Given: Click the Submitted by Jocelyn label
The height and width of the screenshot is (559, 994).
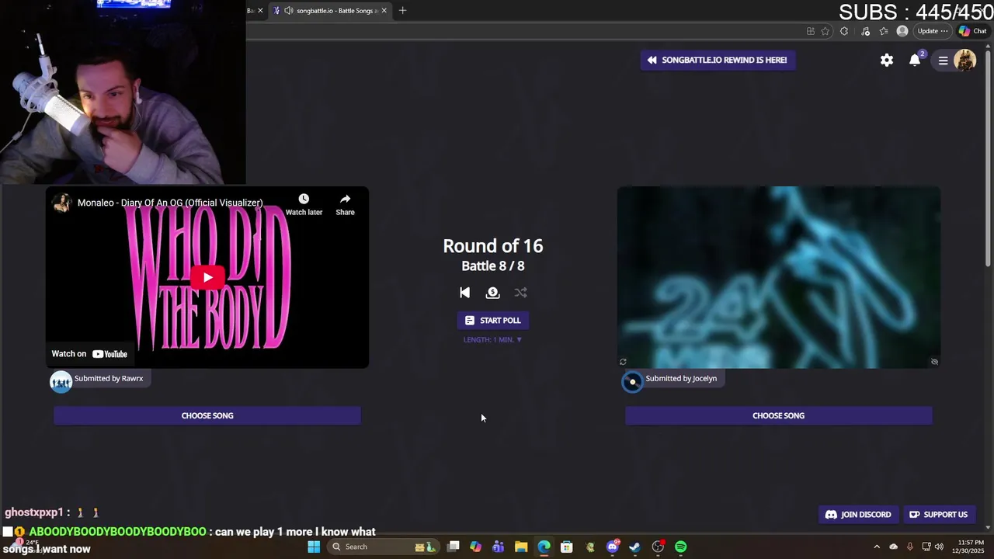Looking at the screenshot, I should pyautogui.click(x=681, y=379).
